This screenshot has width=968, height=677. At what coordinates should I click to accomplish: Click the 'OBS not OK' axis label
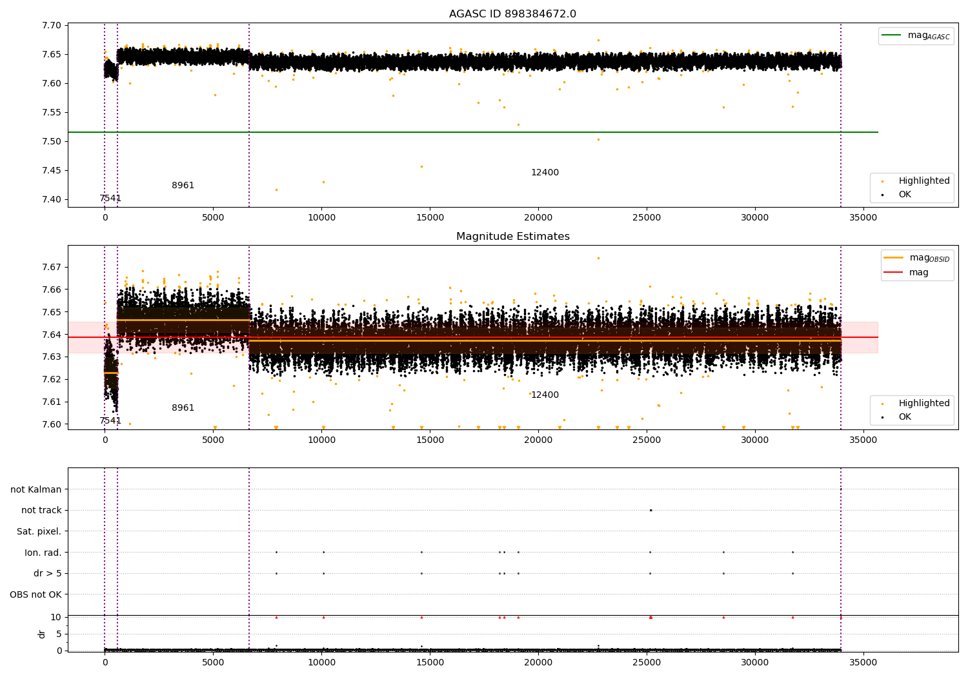click(x=35, y=594)
